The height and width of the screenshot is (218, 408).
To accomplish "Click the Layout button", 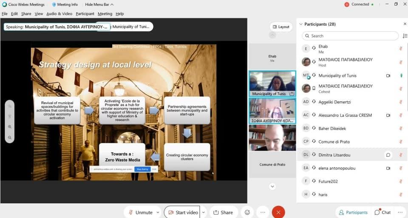I will pos(281,27).
